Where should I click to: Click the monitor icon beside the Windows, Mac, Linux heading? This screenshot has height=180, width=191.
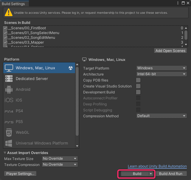pyautogui.click(x=84, y=60)
